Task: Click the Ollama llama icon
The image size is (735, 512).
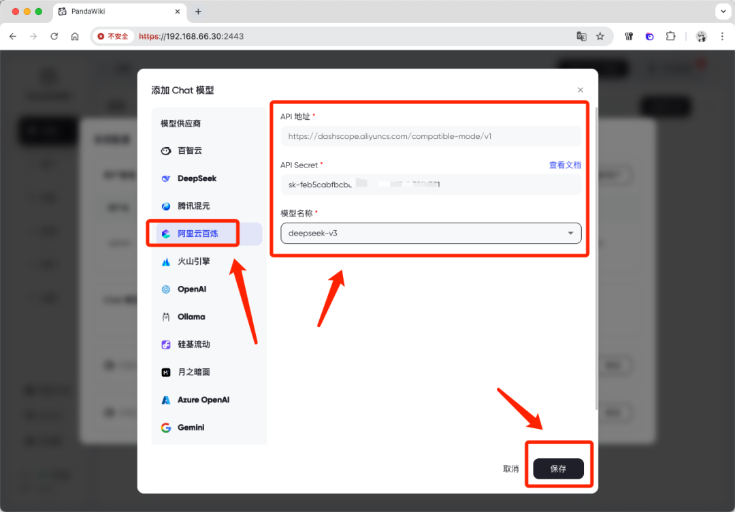Action: 166,317
